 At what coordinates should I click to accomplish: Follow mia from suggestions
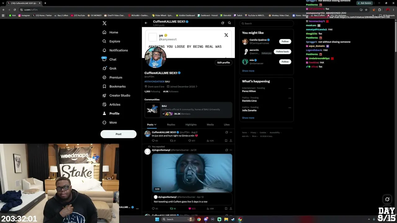tap(285, 62)
